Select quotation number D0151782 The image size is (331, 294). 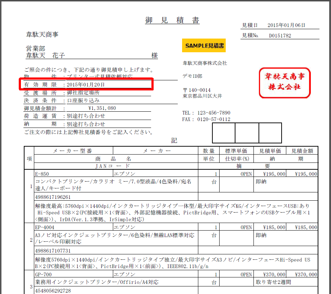280,36
